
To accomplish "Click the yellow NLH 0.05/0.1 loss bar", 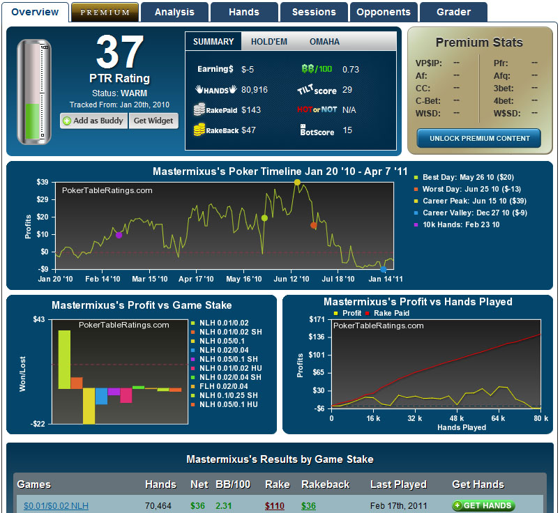I will [x=89, y=406].
